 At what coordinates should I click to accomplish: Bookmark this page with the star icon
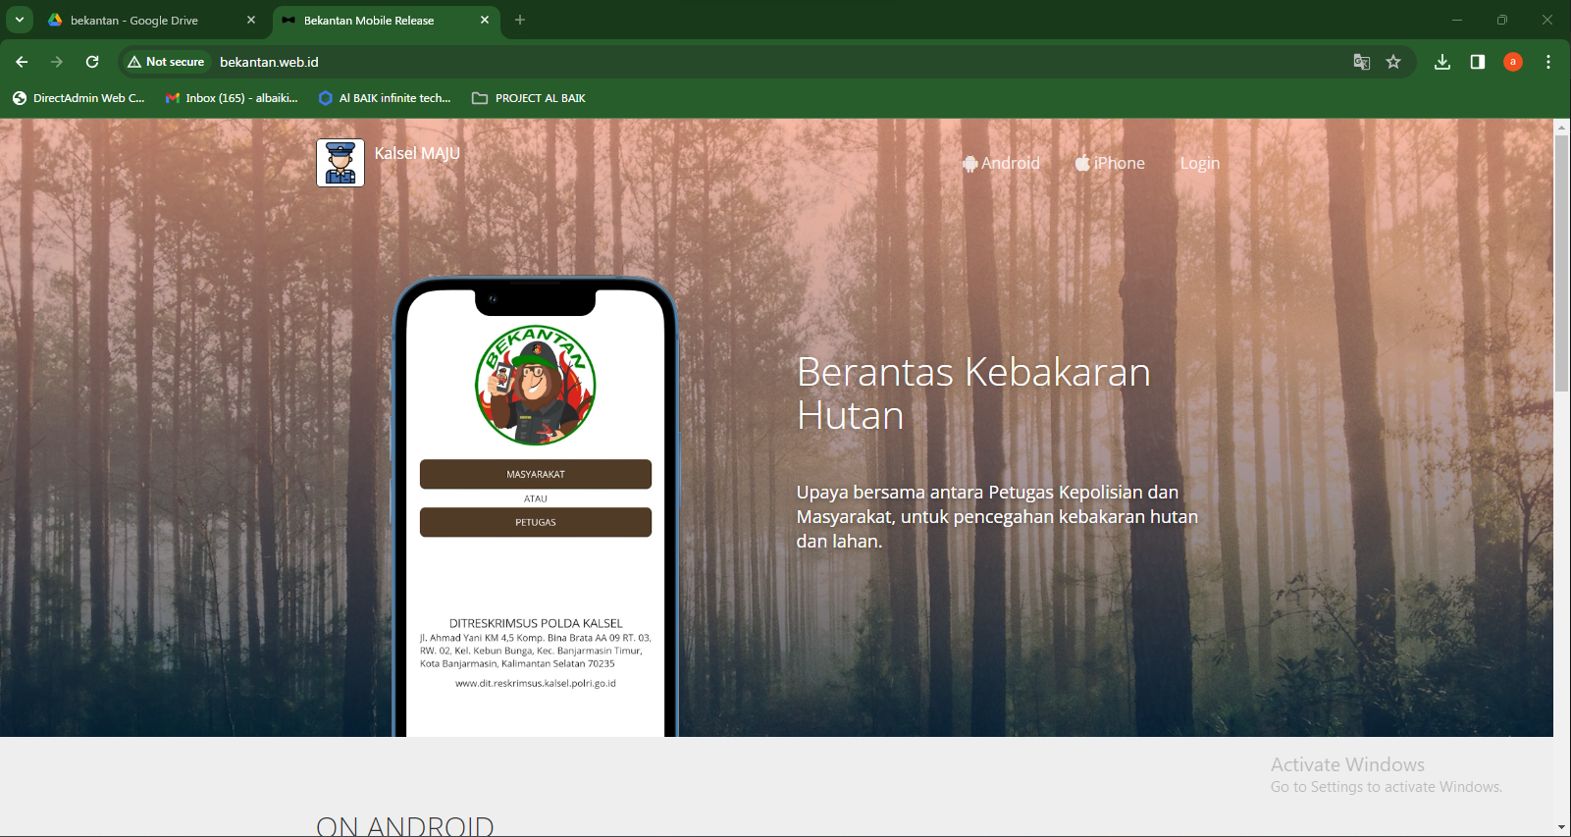point(1393,62)
